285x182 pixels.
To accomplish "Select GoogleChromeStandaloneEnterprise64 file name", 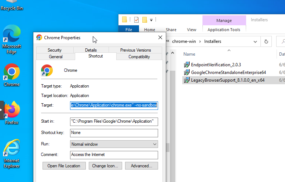I will 229,73.
